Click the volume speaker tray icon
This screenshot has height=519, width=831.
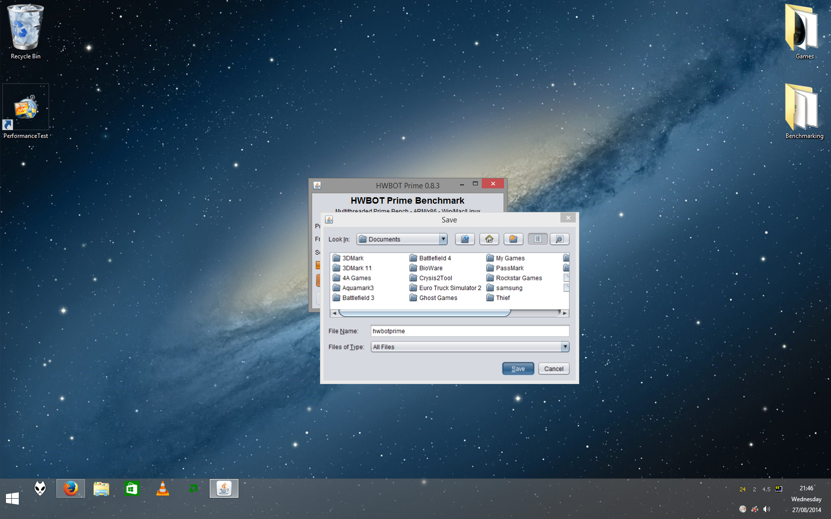point(767,509)
